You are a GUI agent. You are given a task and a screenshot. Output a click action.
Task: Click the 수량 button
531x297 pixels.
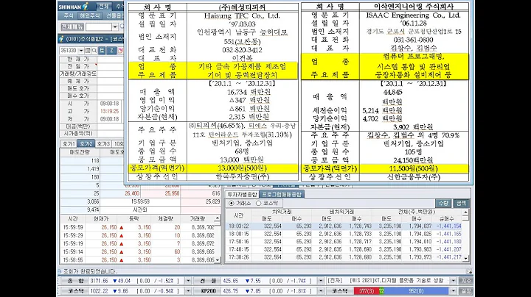point(443,203)
